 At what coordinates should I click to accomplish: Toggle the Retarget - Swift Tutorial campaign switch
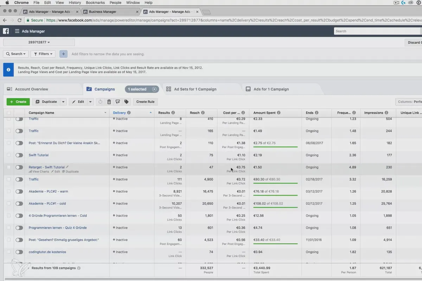19,167
